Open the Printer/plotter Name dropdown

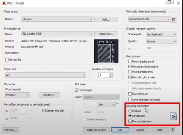[x=57, y=34]
